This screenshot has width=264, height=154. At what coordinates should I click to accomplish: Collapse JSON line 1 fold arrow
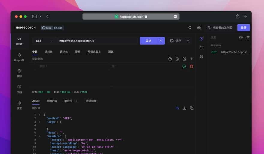coord(39,115)
